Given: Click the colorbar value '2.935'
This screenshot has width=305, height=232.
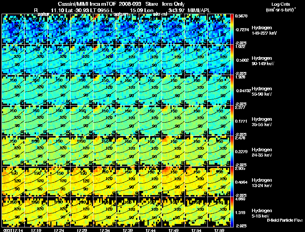Looking at the screenshot, I should click(x=240, y=168).
